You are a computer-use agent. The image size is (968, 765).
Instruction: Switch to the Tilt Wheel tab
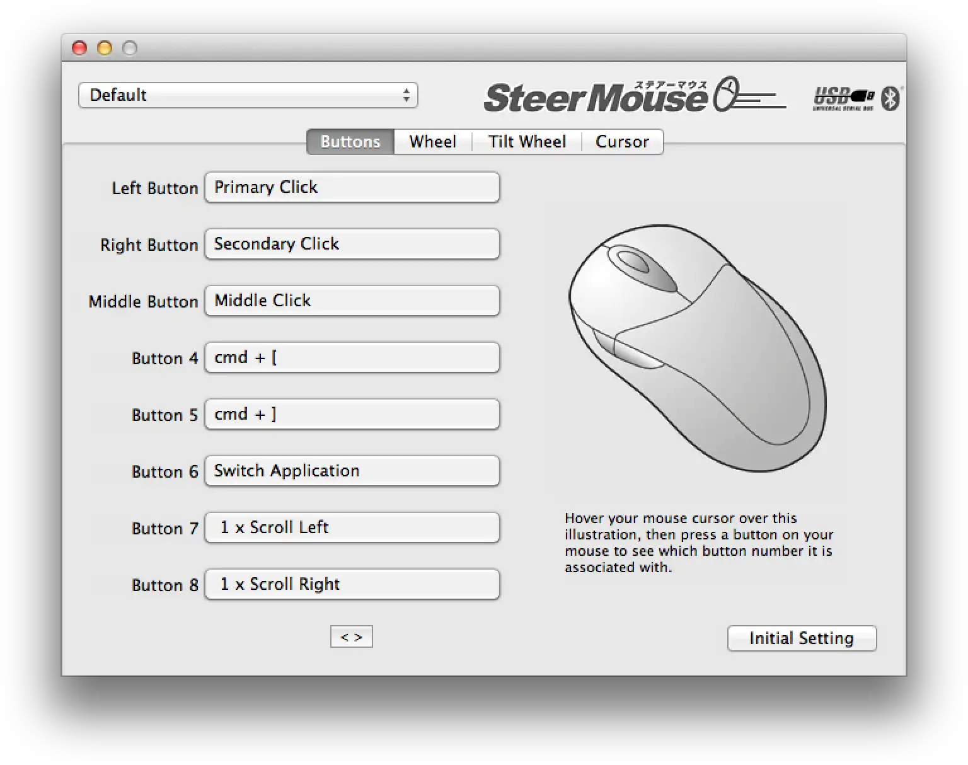click(527, 142)
